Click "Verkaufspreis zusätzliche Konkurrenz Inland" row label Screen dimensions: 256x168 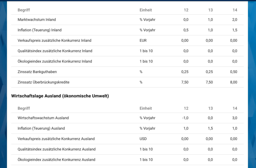[54, 40]
